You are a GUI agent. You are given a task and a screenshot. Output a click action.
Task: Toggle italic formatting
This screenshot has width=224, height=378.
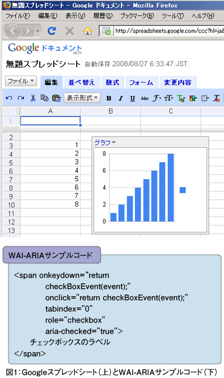point(120,99)
